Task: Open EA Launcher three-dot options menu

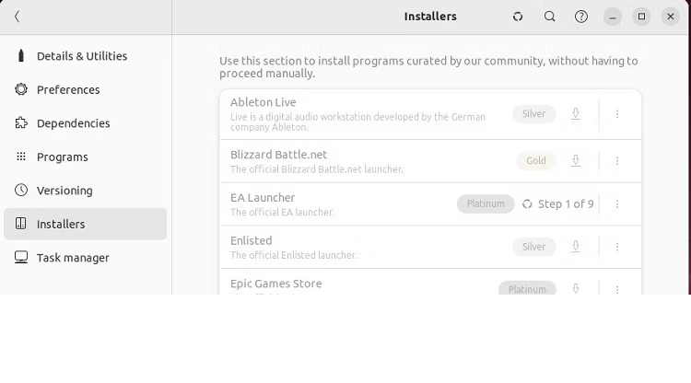Action: coord(617,204)
